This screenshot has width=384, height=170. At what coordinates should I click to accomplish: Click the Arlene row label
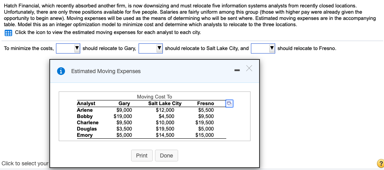[85, 110]
